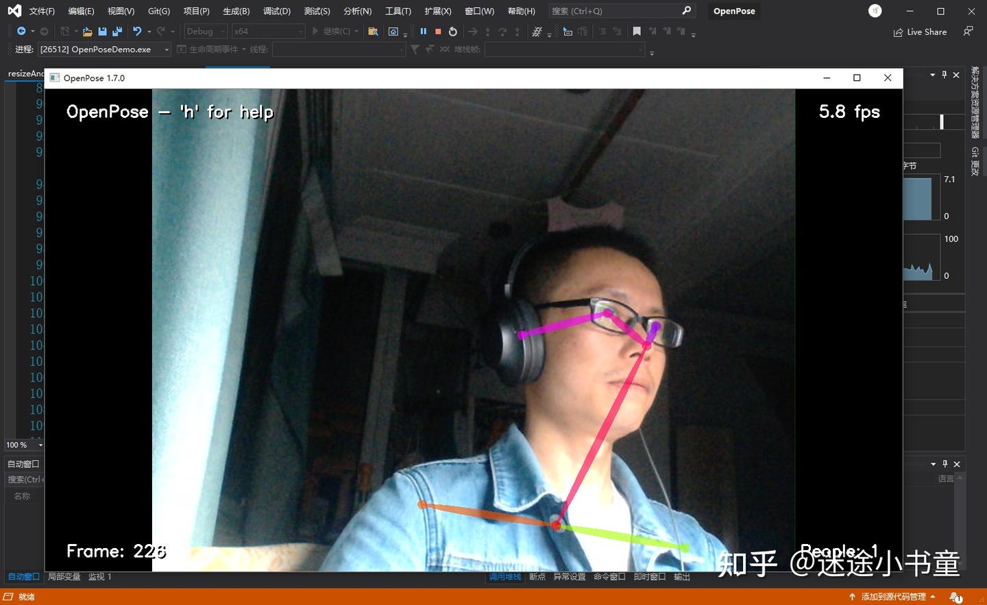Switch to the 输出 tab
Viewport: 987px width, 605px height.
click(x=681, y=576)
